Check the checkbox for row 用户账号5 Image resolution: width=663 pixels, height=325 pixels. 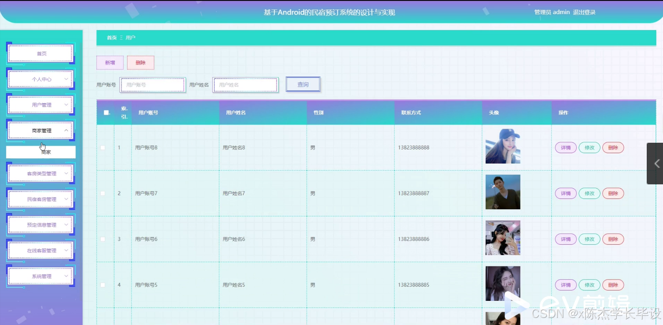(103, 285)
